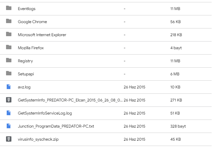Open the Google Chrome folder name
This screenshot has width=213, height=148.
[x=32, y=22]
